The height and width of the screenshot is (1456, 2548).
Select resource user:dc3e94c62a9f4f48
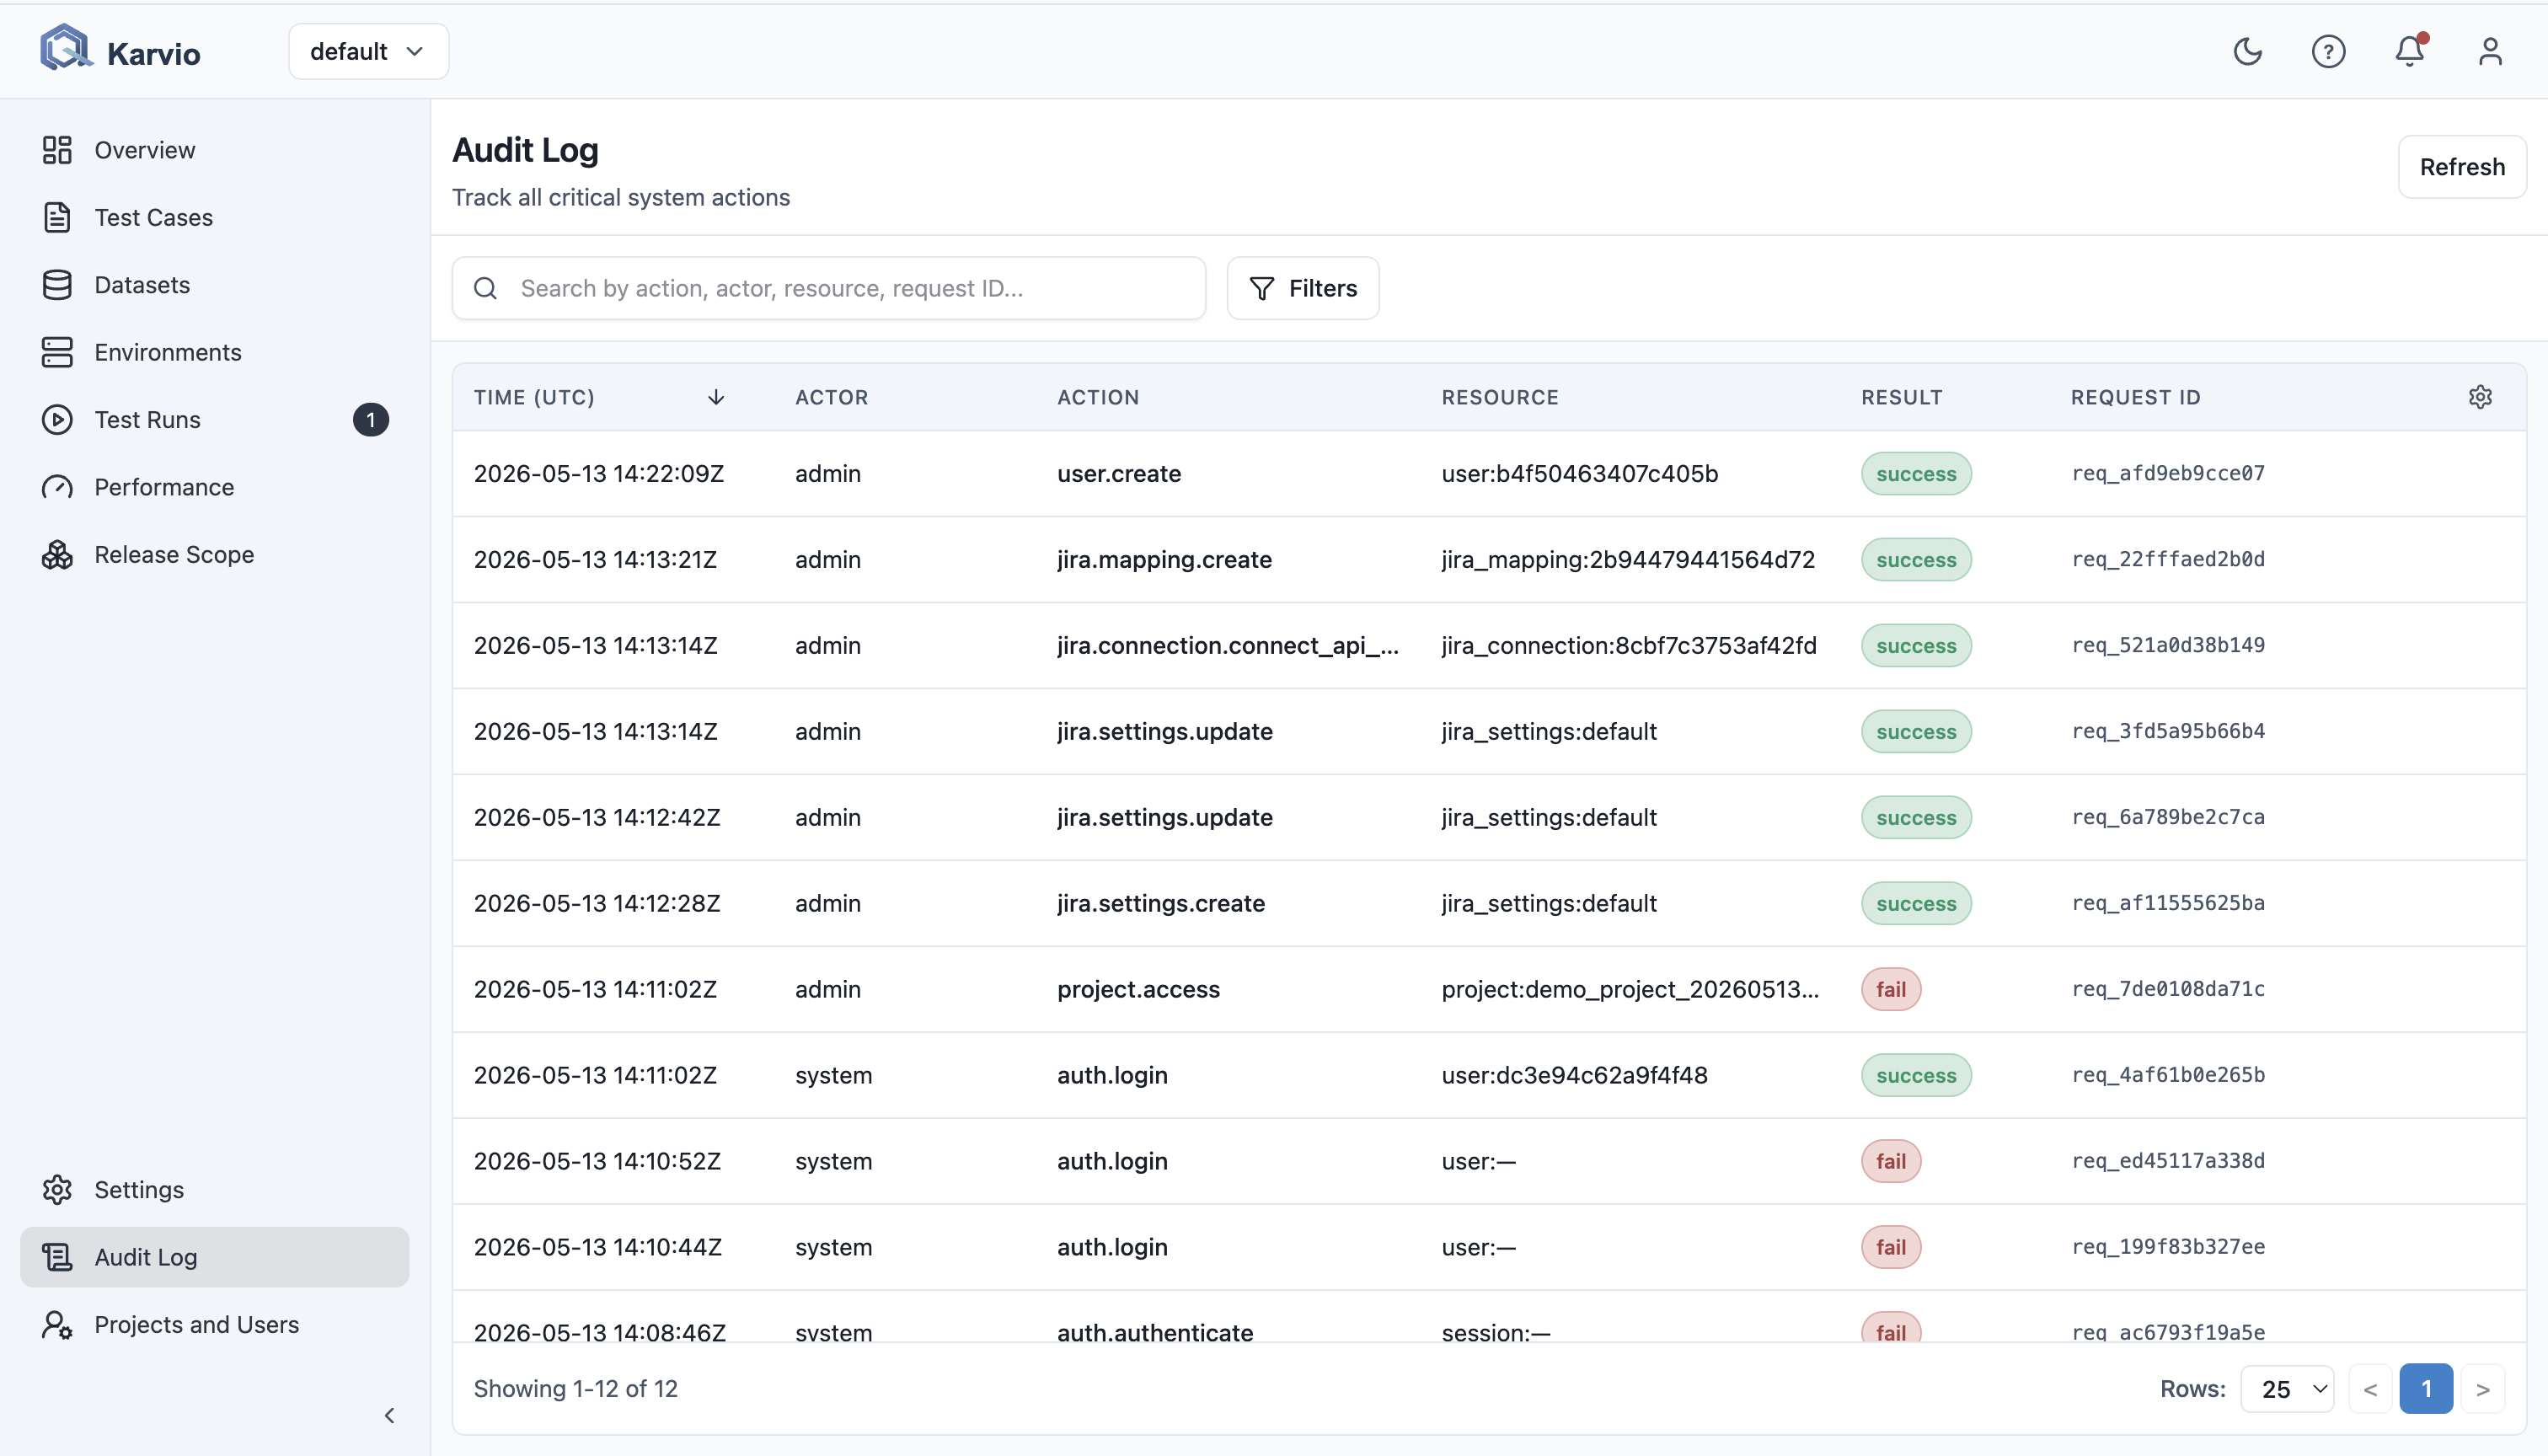[x=1575, y=1076]
